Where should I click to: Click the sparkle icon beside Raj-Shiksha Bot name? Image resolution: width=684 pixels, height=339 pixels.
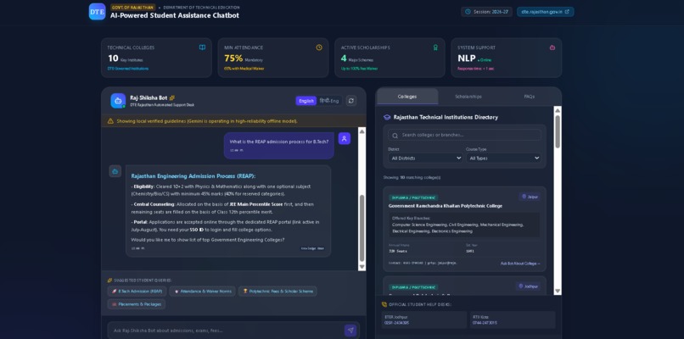(172, 97)
